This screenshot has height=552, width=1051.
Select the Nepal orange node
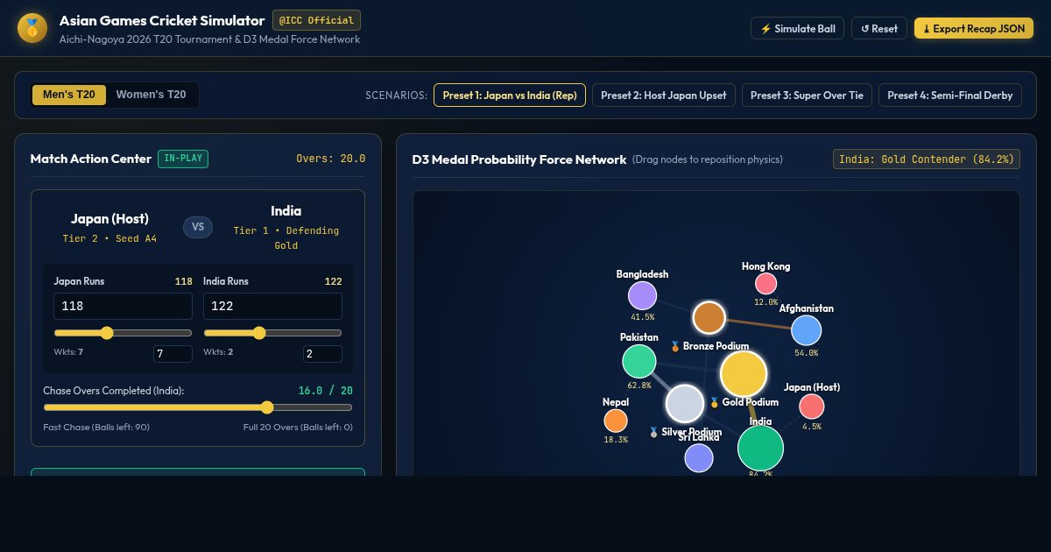[616, 421]
